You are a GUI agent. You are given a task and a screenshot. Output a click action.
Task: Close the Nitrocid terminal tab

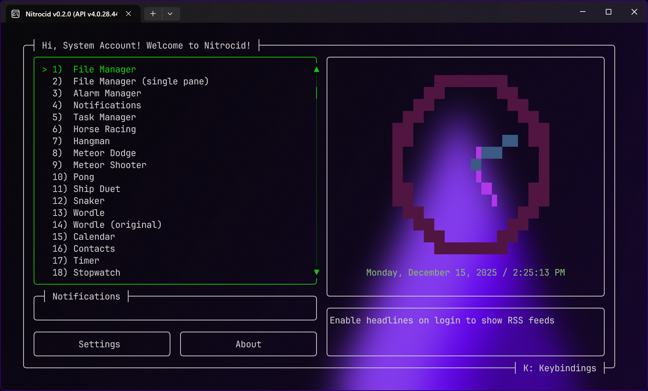click(129, 14)
